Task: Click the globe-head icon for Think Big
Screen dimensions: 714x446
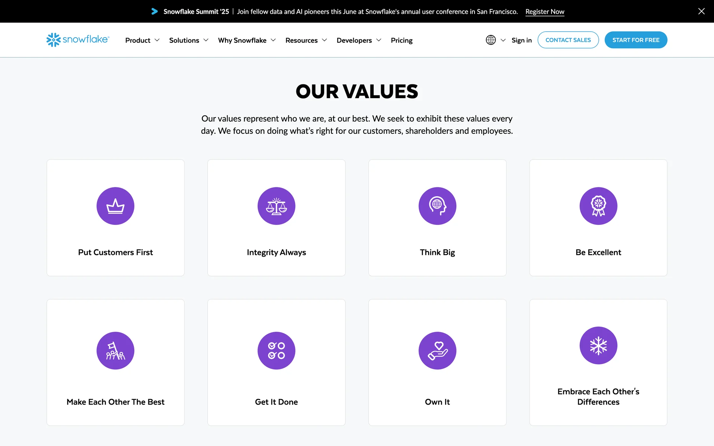Action: coord(437,206)
